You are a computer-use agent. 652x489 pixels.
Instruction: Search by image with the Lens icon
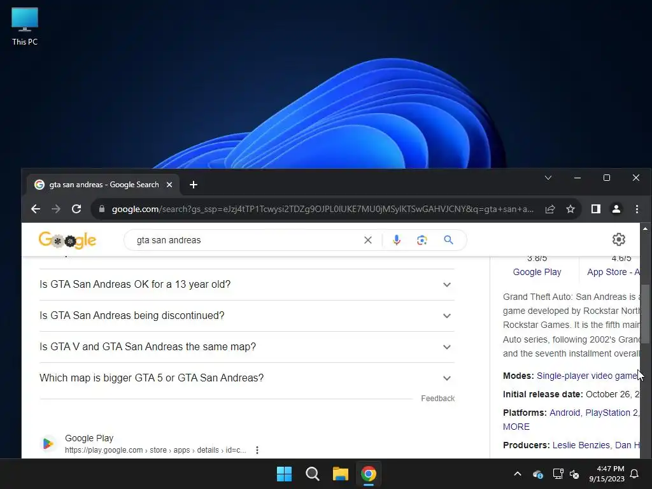(422, 240)
